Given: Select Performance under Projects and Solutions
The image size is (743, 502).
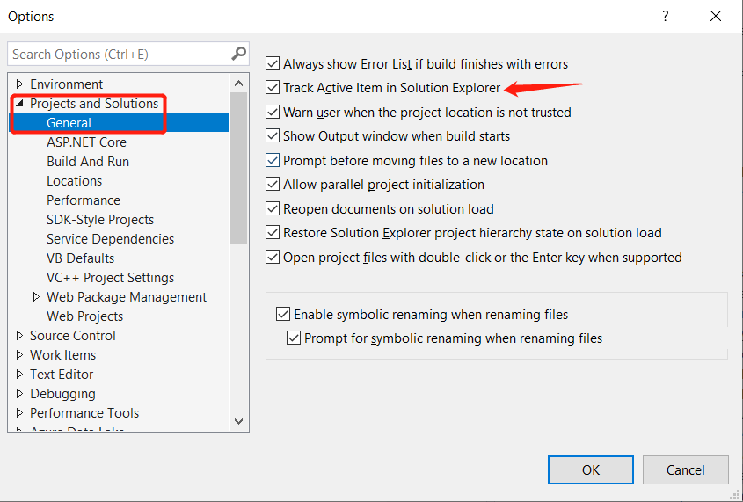Looking at the screenshot, I should (84, 200).
